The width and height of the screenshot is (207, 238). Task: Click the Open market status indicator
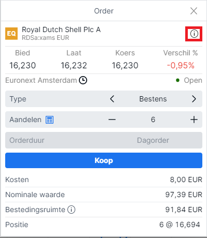(x=189, y=80)
